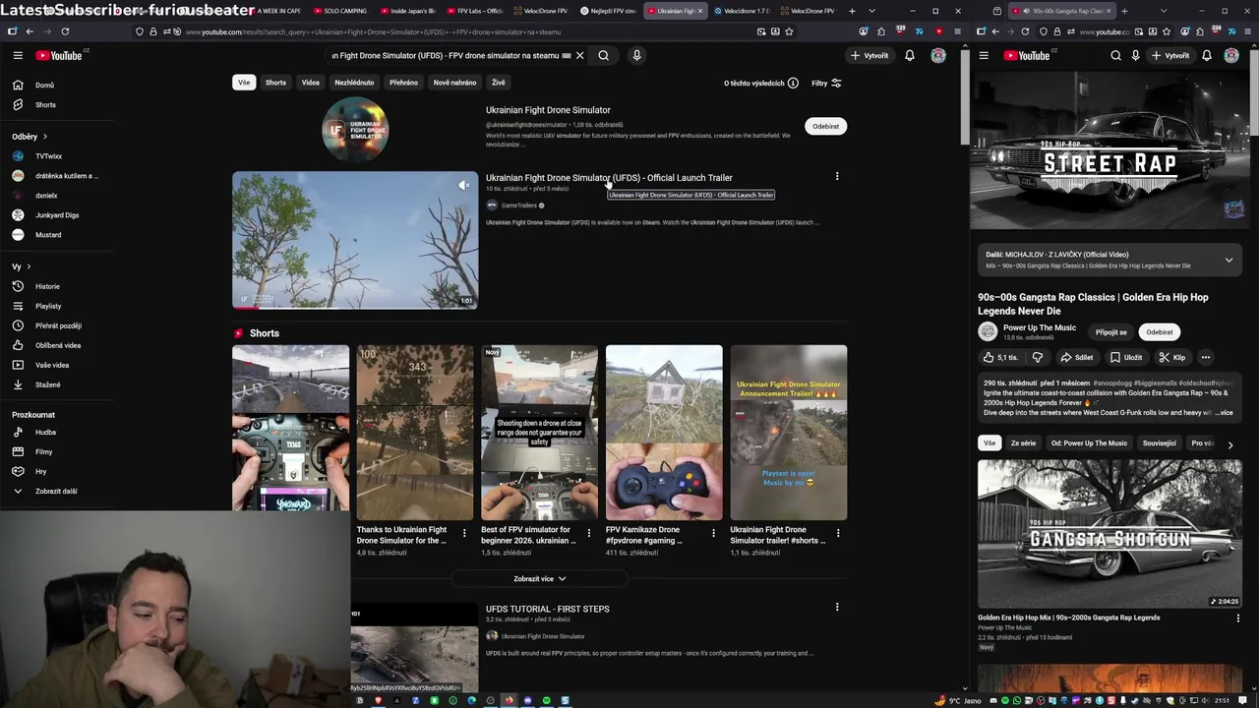Open FPV Kamikaze Drone short thumbnail

coord(664,433)
